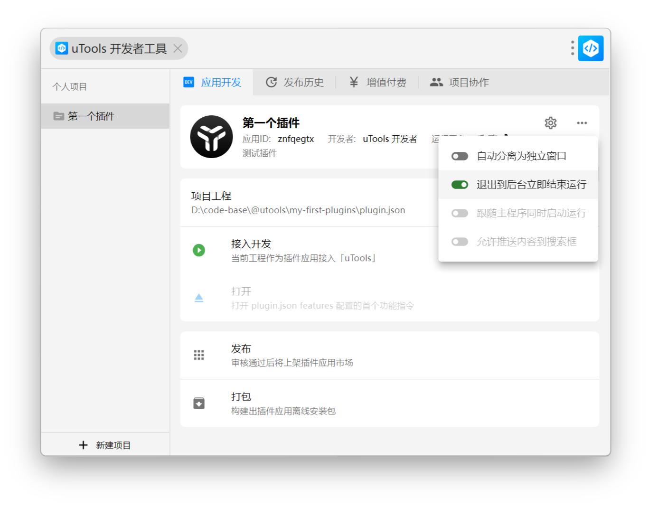Click the 发布 grid icon
This screenshot has height=507, width=649.
(x=199, y=355)
